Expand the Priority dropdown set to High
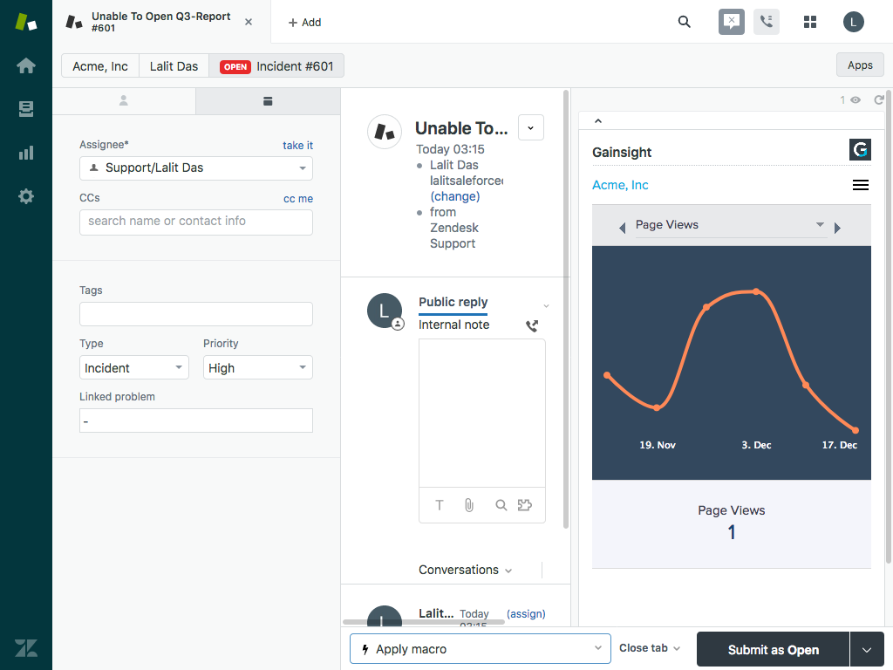Screen dimensions: 893x670 pos(257,368)
